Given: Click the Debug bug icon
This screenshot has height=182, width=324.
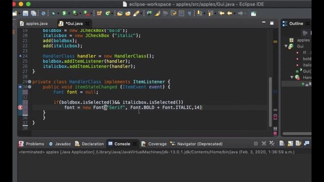Looking at the screenshot, I should click(x=53, y=14).
